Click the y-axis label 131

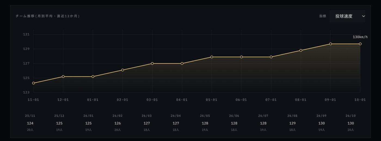(x=26, y=35)
